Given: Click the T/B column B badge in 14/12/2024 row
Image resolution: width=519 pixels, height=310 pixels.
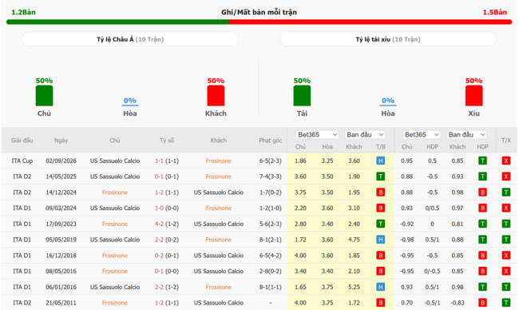Looking at the screenshot, I should 380,193.
